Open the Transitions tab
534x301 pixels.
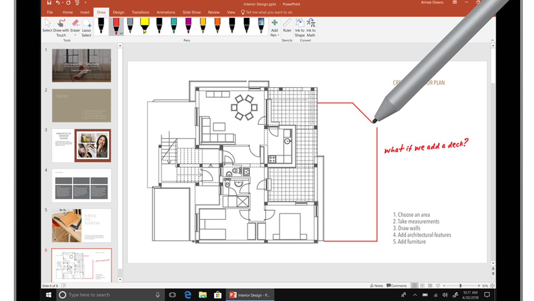click(140, 12)
